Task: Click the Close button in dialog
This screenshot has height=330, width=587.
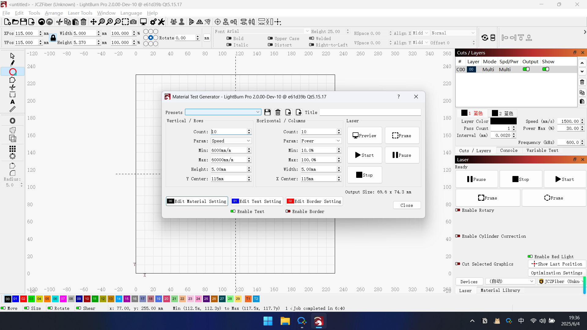Action: click(x=407, y=205)
